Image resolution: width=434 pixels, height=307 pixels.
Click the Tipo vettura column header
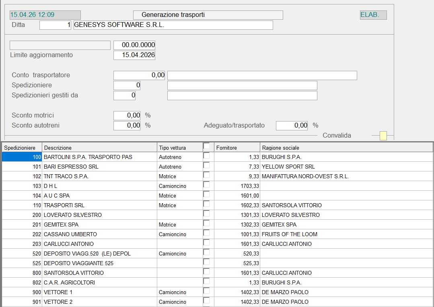[x=179, y=148]
